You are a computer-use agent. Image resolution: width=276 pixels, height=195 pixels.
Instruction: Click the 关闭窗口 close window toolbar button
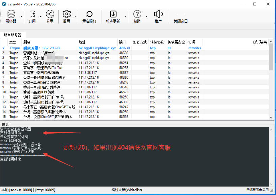point(181,16)
